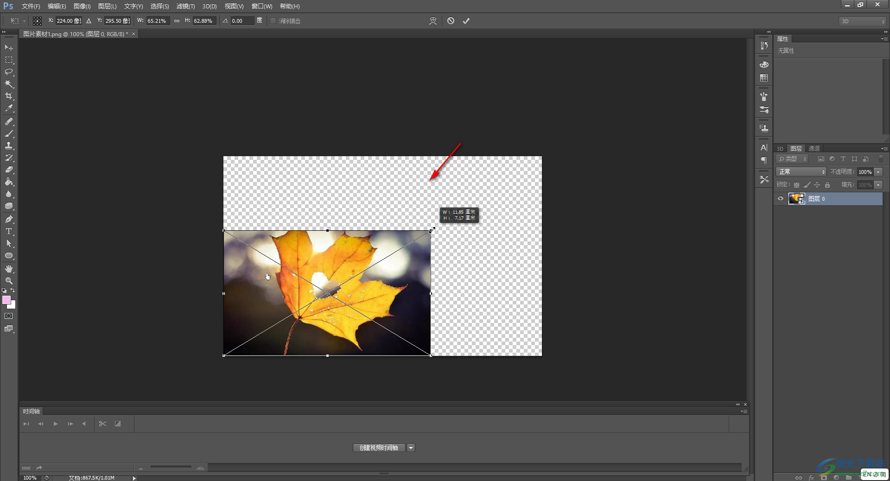Toggle lock transparent pixels
The height and width of the screenshot is (481, 890).
[796, 185]
